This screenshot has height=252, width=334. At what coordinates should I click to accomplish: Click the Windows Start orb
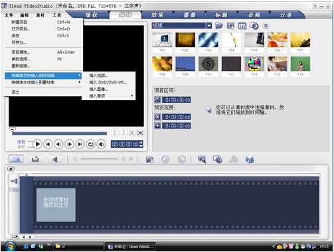[x=10, y=247]
